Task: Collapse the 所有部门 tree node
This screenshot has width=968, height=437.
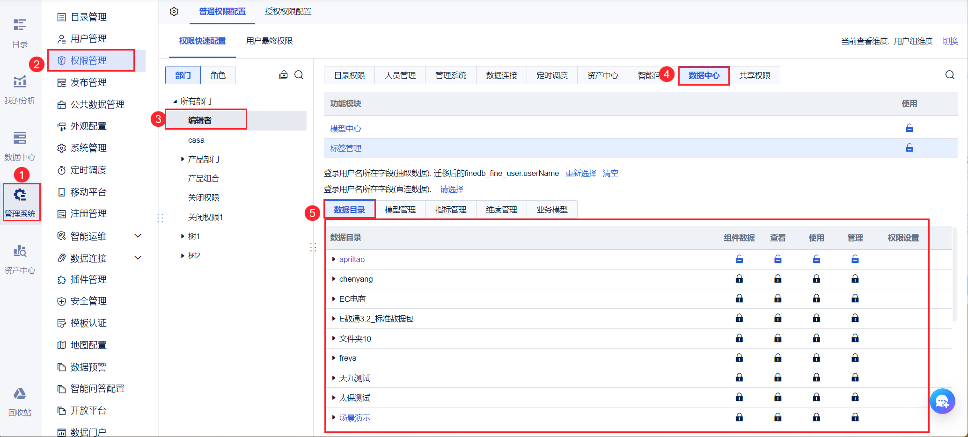Action: pos(175,101)
